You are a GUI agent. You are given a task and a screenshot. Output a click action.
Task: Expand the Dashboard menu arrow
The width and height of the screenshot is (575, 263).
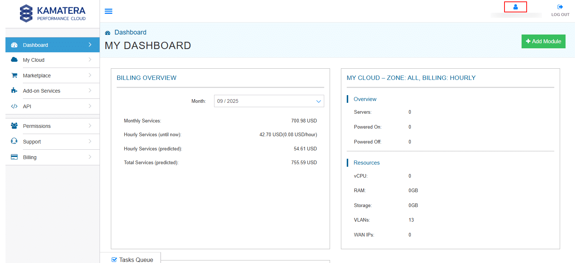[90, 45]
